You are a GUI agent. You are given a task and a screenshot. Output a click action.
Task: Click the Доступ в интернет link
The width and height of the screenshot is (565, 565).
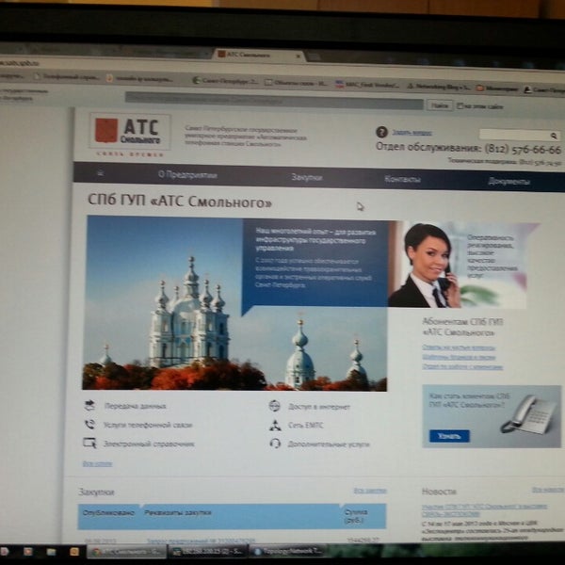pos(319,407)
